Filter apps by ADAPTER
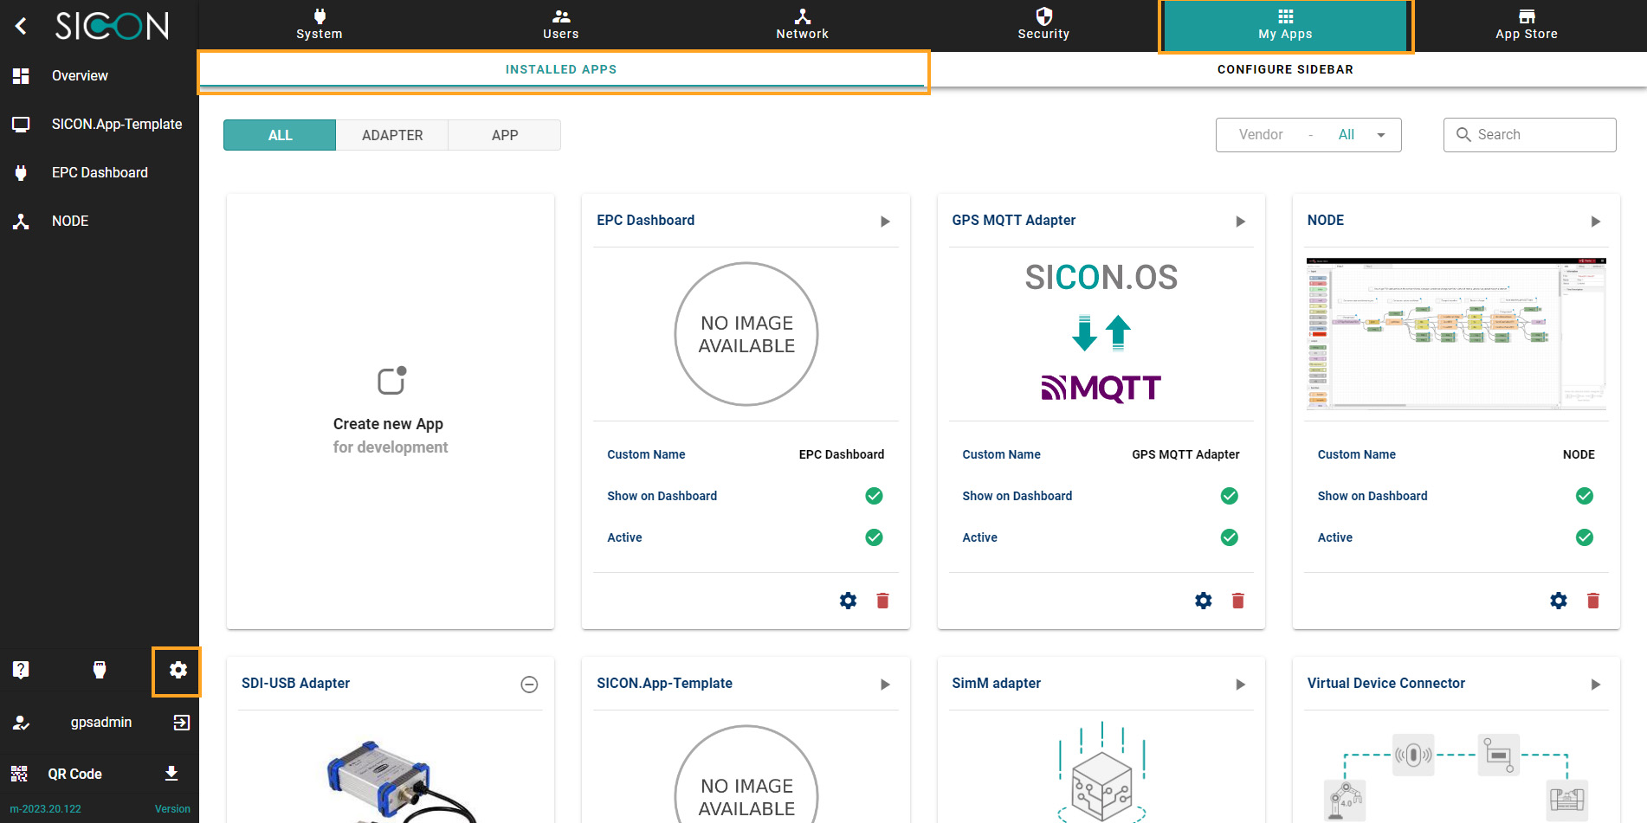This screenshot has width=1647, height=823. click(x=392, y=135)
